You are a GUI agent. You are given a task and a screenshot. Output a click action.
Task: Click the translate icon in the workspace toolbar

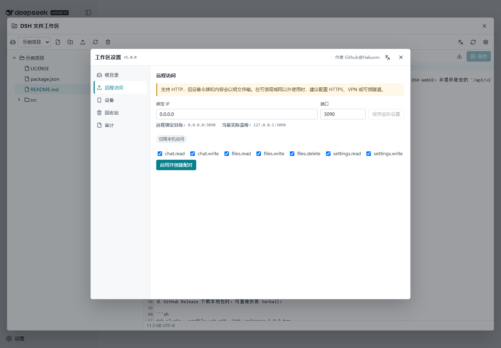[x=461, y=42]
